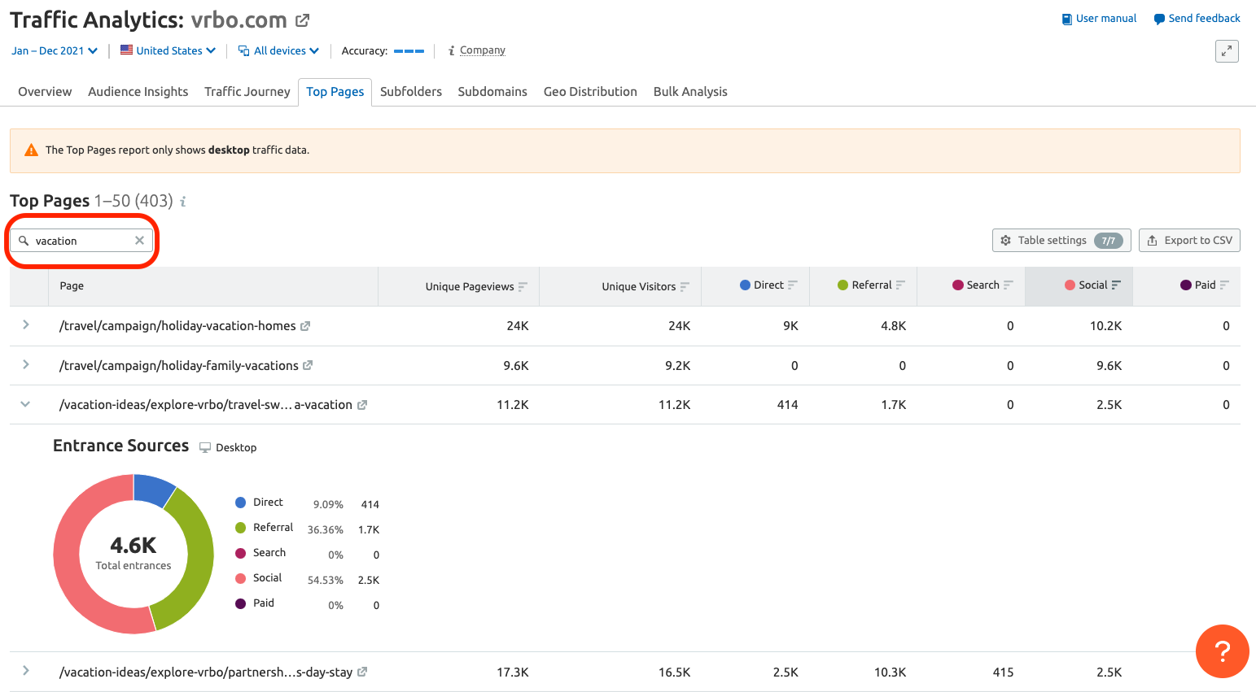Click the Company link
This screenshot has width=1256, height=692.
coord(483,50)
